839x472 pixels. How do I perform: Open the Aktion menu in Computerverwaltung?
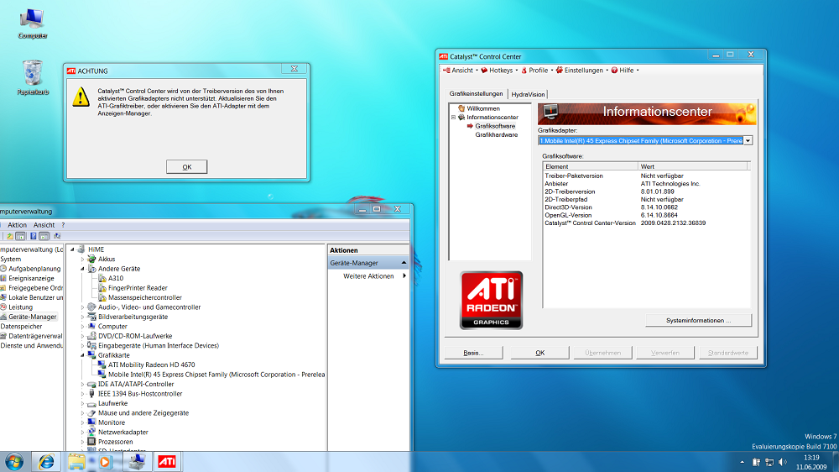(17, 225)
